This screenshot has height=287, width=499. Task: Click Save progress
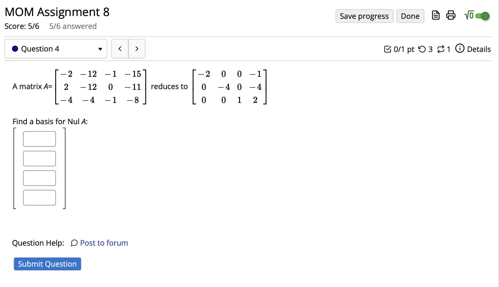(x=364, y=16)
